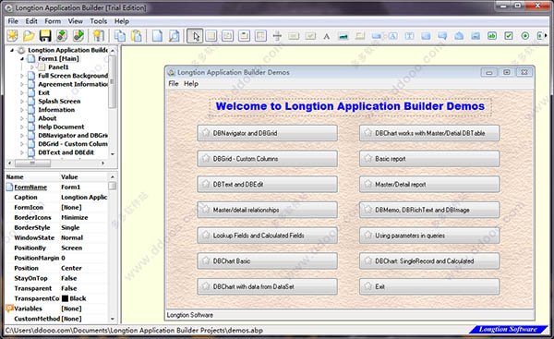Image resolution: width=554 pixels, height=339 pixels.
Task: Click the property list scroll down arrow
Action: pos(113,319)
